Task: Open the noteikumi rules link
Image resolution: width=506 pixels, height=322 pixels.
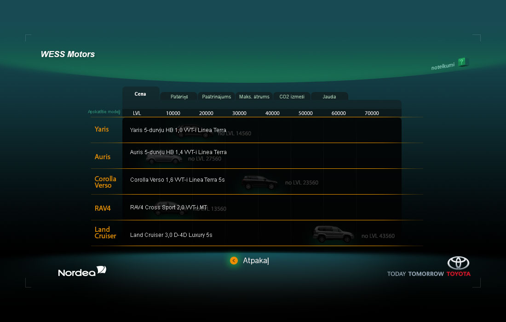Action: pyautogui.click(x=443, y=66)
